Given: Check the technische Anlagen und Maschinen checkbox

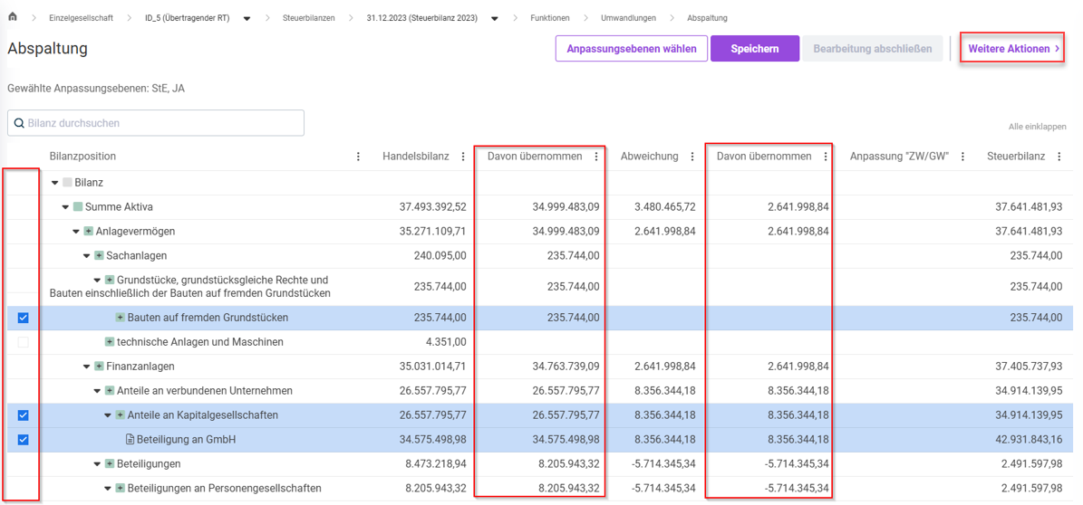Looking at the screenshot, I should 24,342.
